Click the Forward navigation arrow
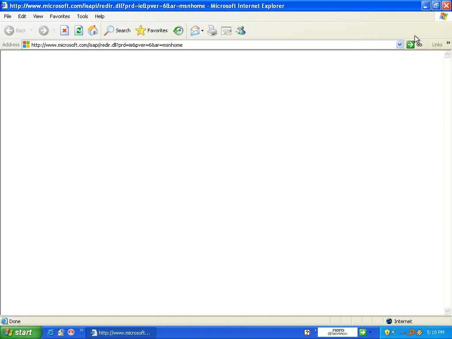 pos(44,30)
